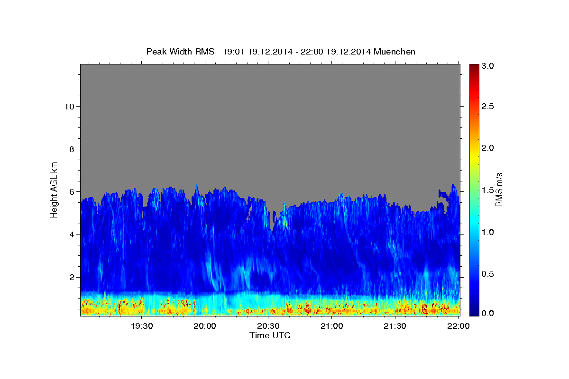
Task: Click the "Muenchen" station name in title
Action: (x=395, y=52)
